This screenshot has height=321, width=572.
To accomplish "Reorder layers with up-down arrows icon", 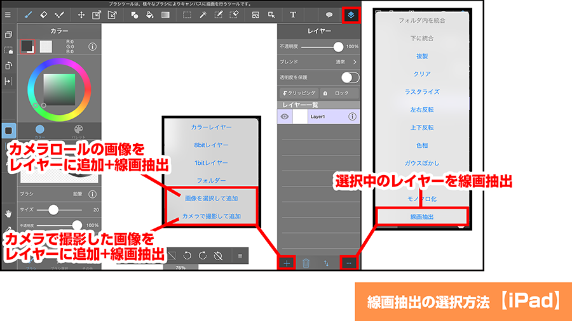I will point(326,263).
